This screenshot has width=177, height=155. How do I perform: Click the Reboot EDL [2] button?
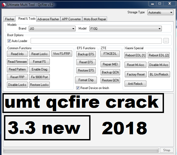pos(159,55)
